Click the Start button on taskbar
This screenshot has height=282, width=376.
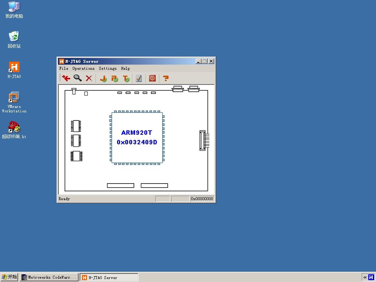(9, 277)
